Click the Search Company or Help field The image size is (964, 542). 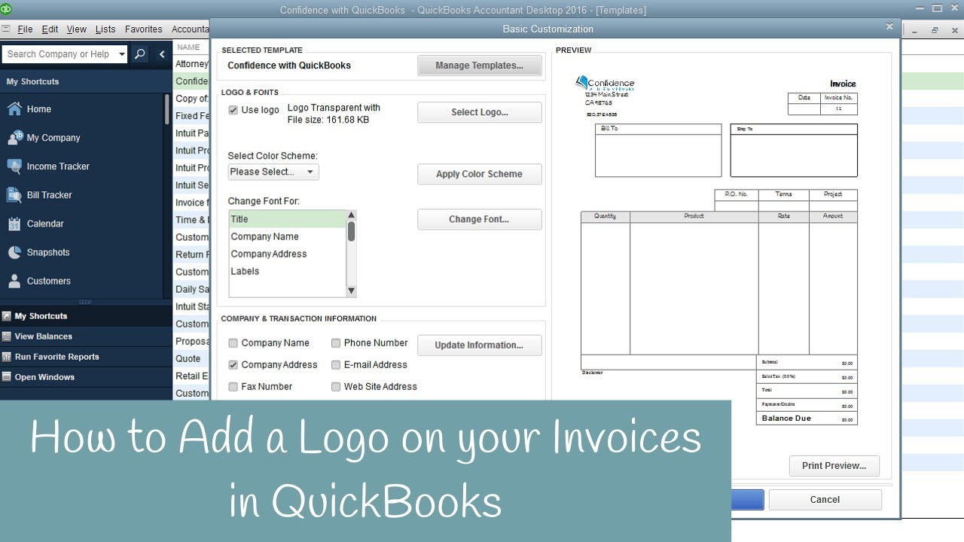click(x=59, y=54)
